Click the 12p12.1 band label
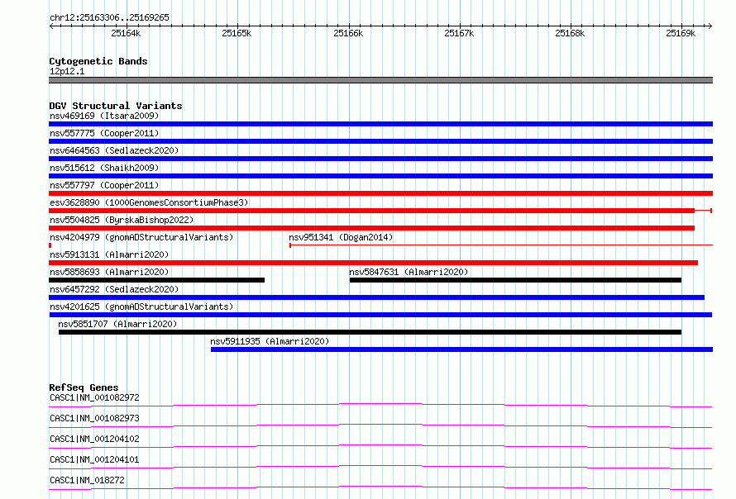 (67, 71)
